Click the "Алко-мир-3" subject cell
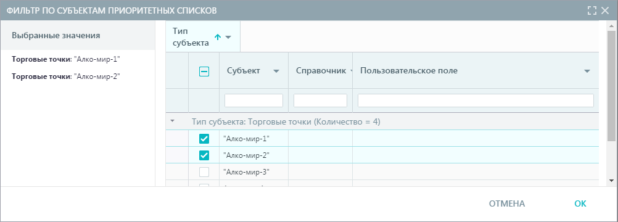Screen dimensions: 618x222 254,172
